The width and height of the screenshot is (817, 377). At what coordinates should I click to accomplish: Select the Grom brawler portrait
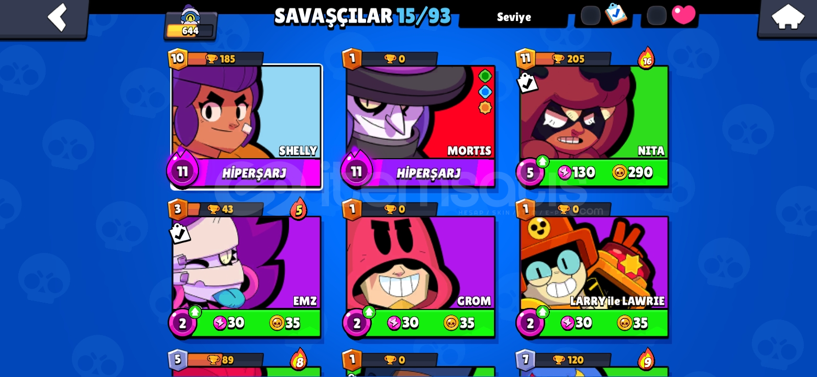click(x=421, y=263)
